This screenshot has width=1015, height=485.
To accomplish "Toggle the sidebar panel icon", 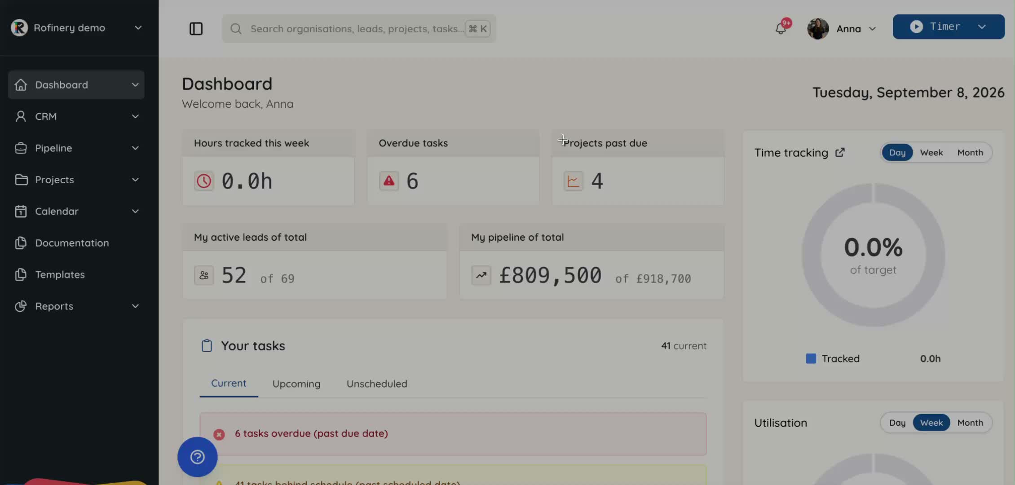I will click(x=196, y=29).
